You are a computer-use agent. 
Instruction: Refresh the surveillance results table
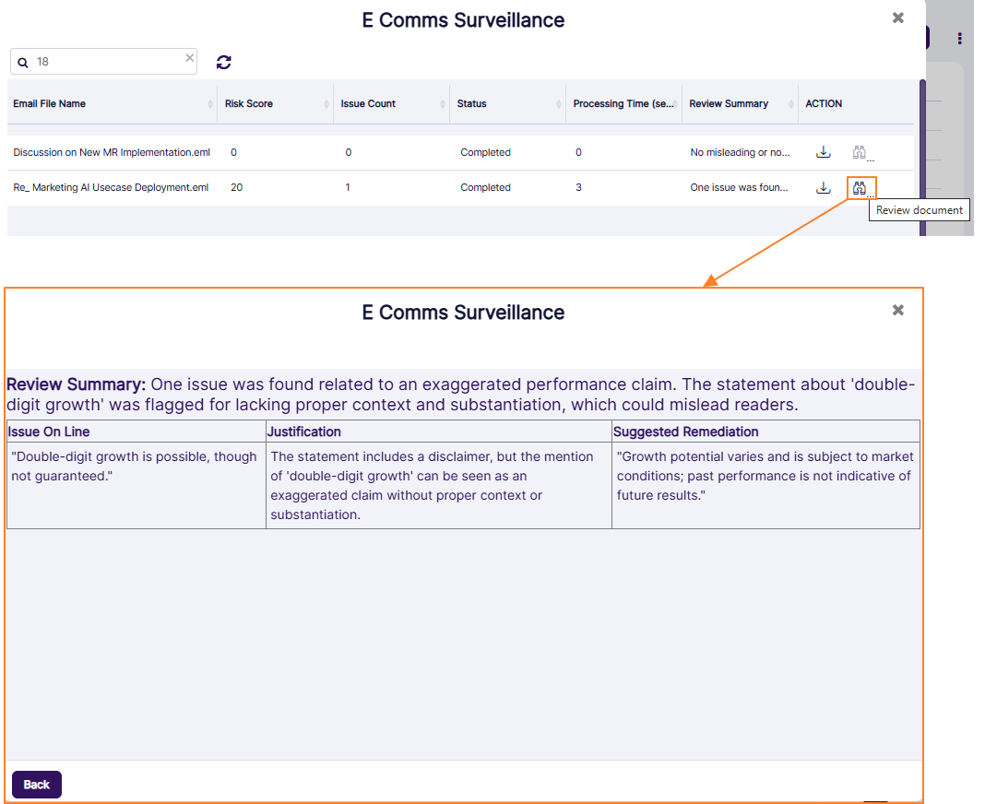click(223, 61)
